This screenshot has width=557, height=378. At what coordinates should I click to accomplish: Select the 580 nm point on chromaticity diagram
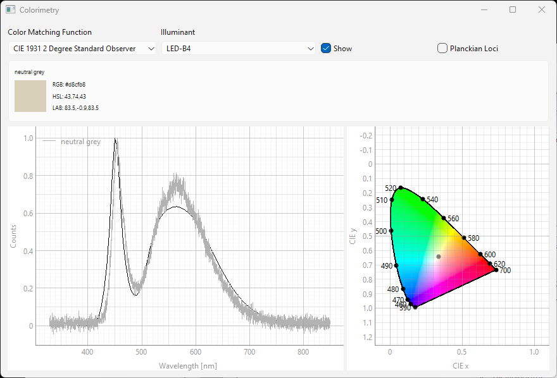464,238
